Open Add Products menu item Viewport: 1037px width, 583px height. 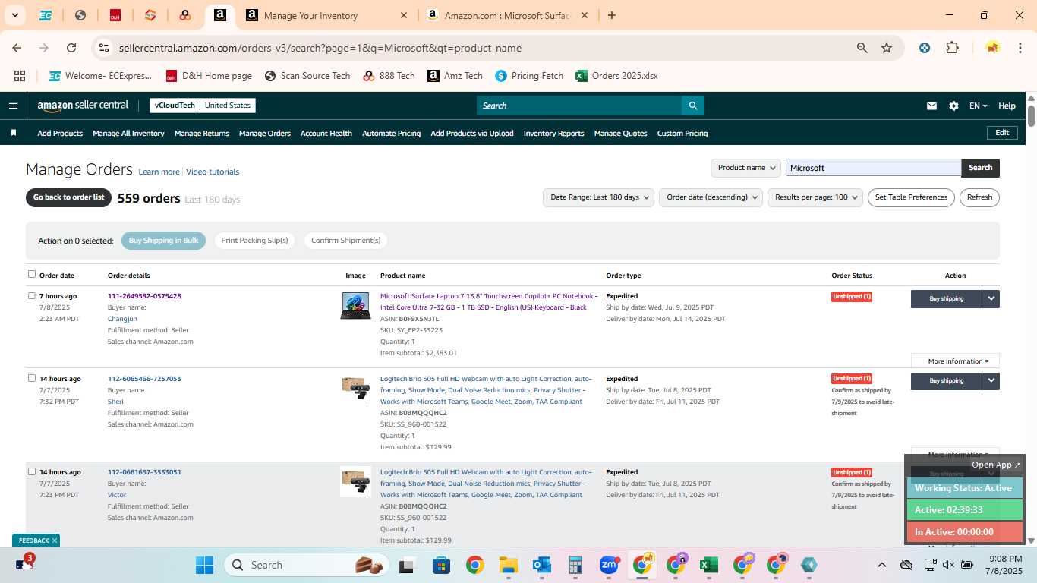[x=60, y=134]
